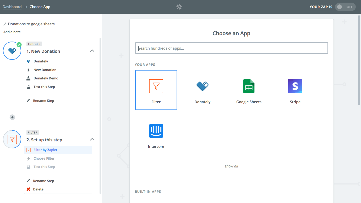Click the YOUR APPS section label
Image resolution: width=361 pixels, height=203 pixels.
(145, 65)
